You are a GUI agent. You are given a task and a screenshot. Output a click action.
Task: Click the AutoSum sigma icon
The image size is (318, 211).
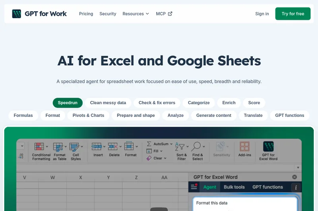tap(149, 144)
